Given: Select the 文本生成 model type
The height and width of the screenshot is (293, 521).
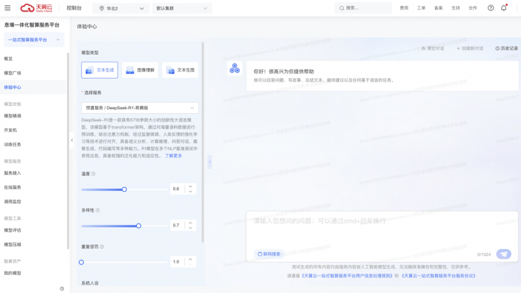Looking at the screenshot, I should click(x=100, y=70).
